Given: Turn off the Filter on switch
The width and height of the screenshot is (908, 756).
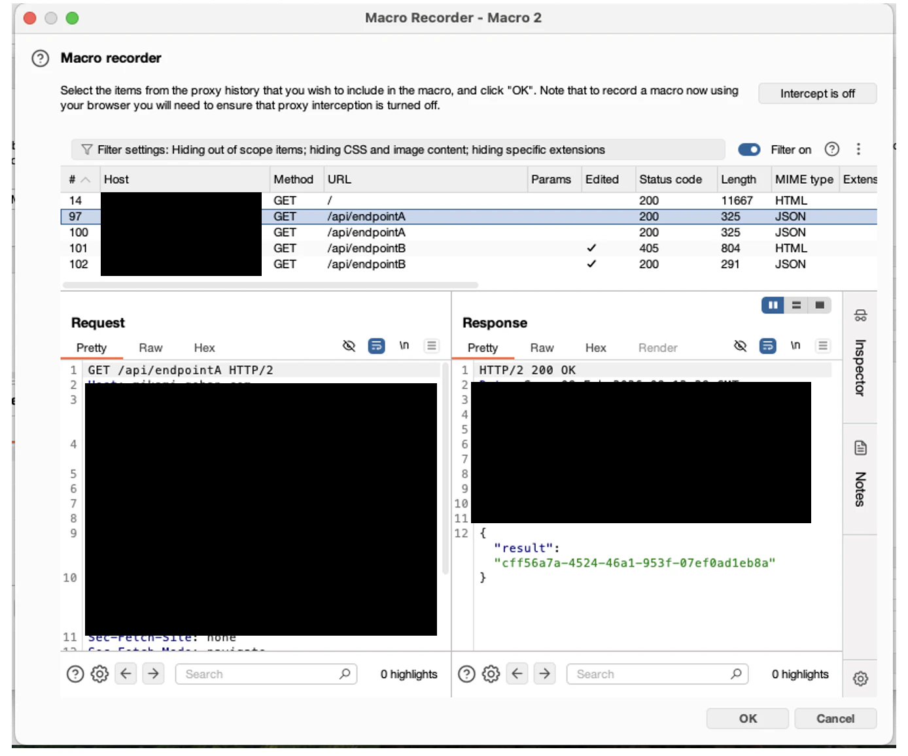Looking at the screenshot, I should pos(749,150).
